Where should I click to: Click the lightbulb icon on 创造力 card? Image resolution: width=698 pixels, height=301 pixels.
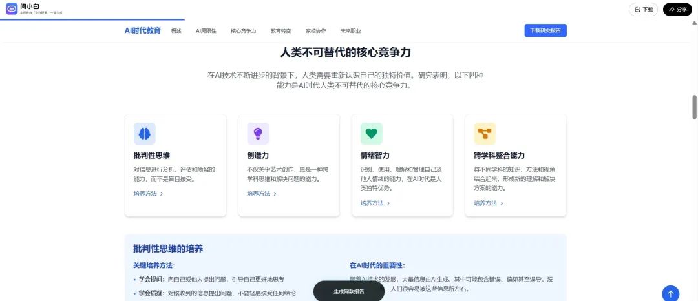258,133
